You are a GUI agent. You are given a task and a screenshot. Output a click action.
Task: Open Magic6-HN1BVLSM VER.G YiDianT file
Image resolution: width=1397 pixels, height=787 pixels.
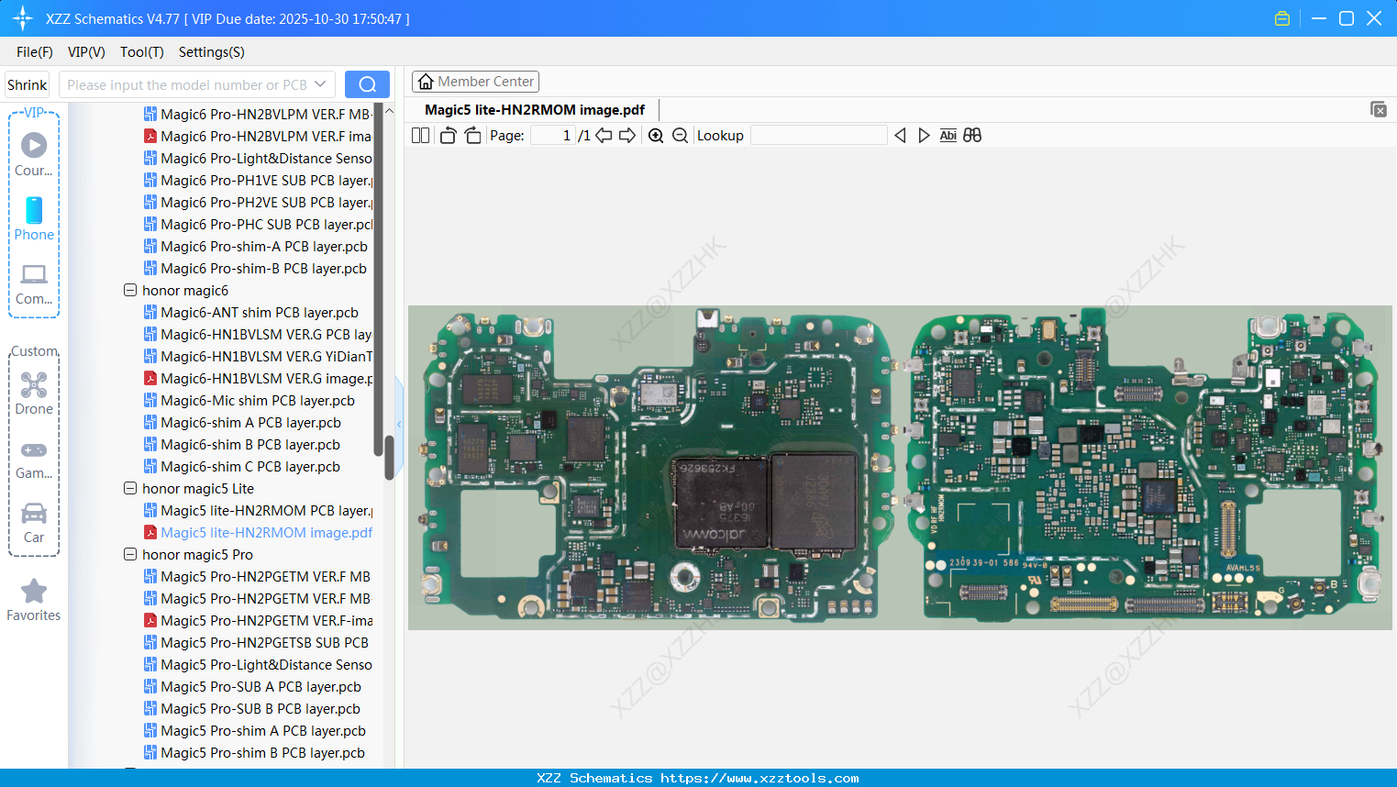[x=258, y=356]
